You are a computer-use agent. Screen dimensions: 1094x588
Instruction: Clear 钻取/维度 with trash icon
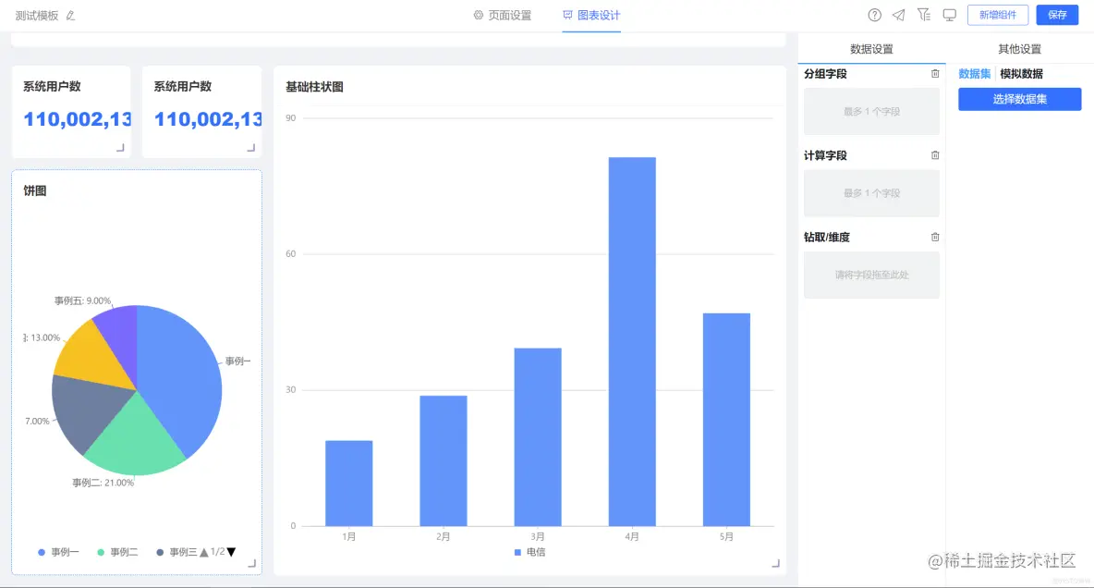[935, 237]
